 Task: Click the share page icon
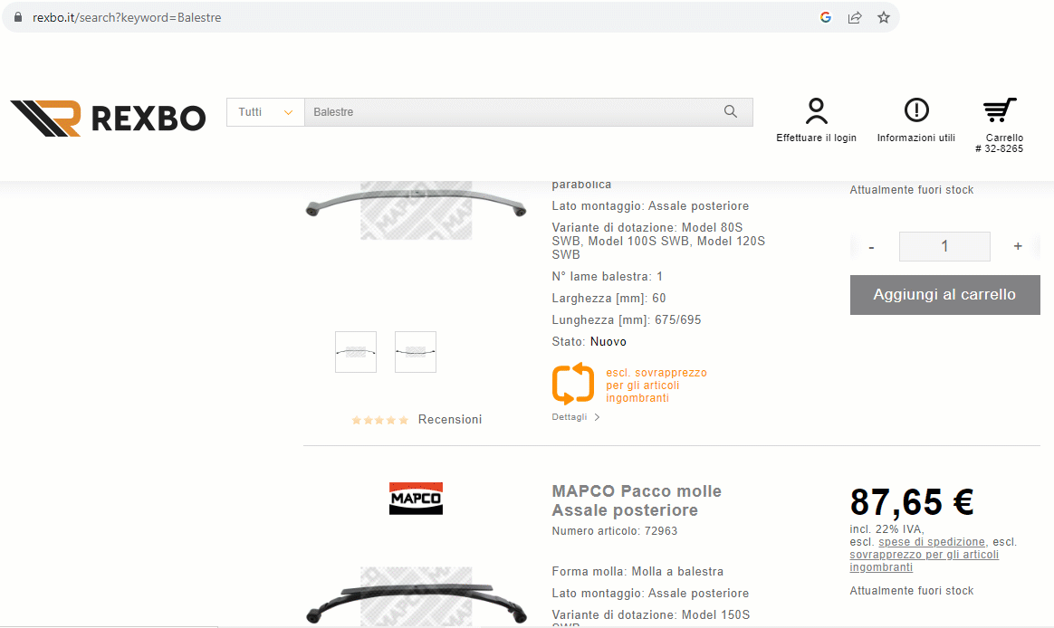[855, 17]
